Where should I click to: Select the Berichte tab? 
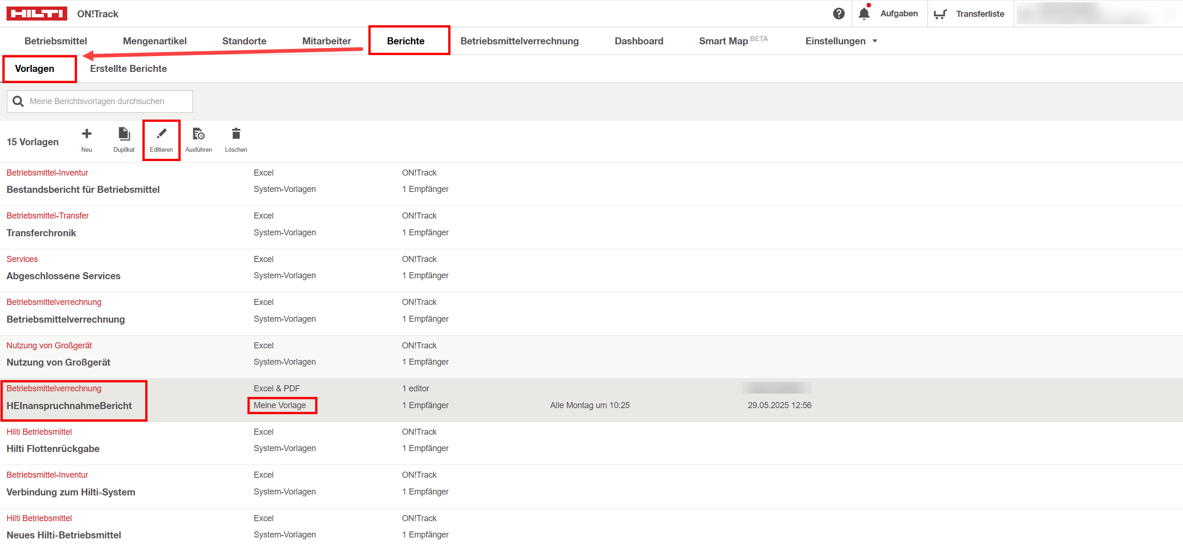pos(406,41)
